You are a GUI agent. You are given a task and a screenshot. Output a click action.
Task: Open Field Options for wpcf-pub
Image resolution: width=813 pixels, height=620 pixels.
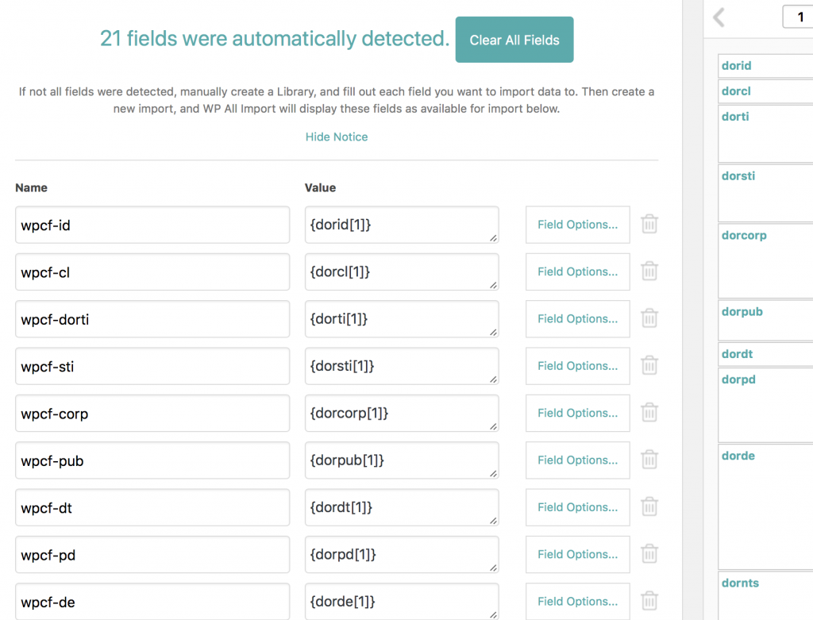click(x=578, y=460)
